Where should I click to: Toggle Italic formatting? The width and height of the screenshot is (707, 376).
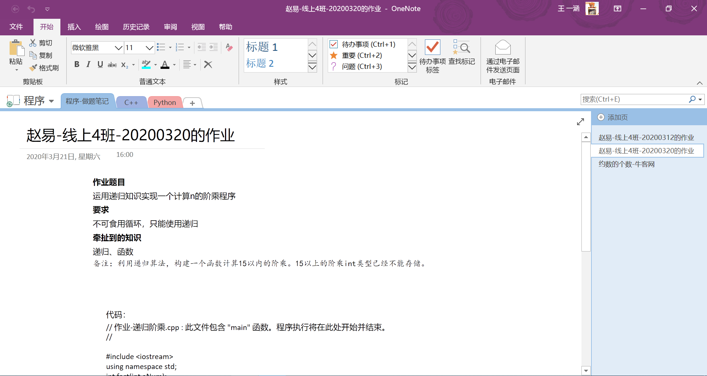click(x=88, y=64)
